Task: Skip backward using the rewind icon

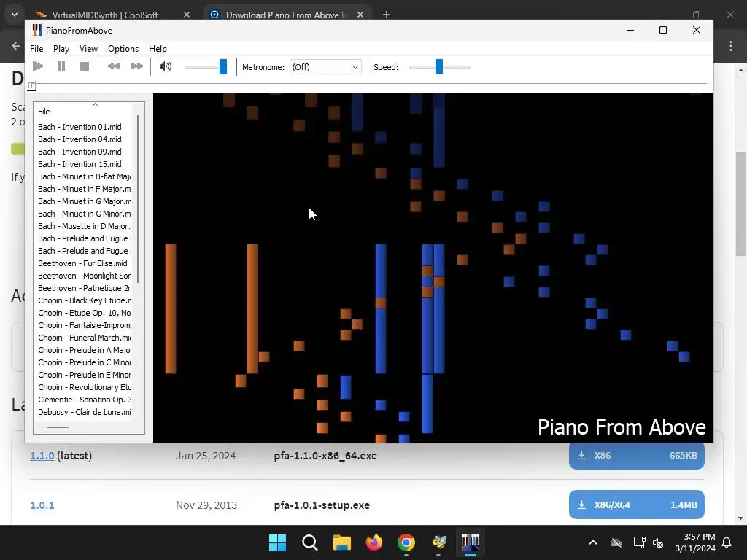Action: 113,66
